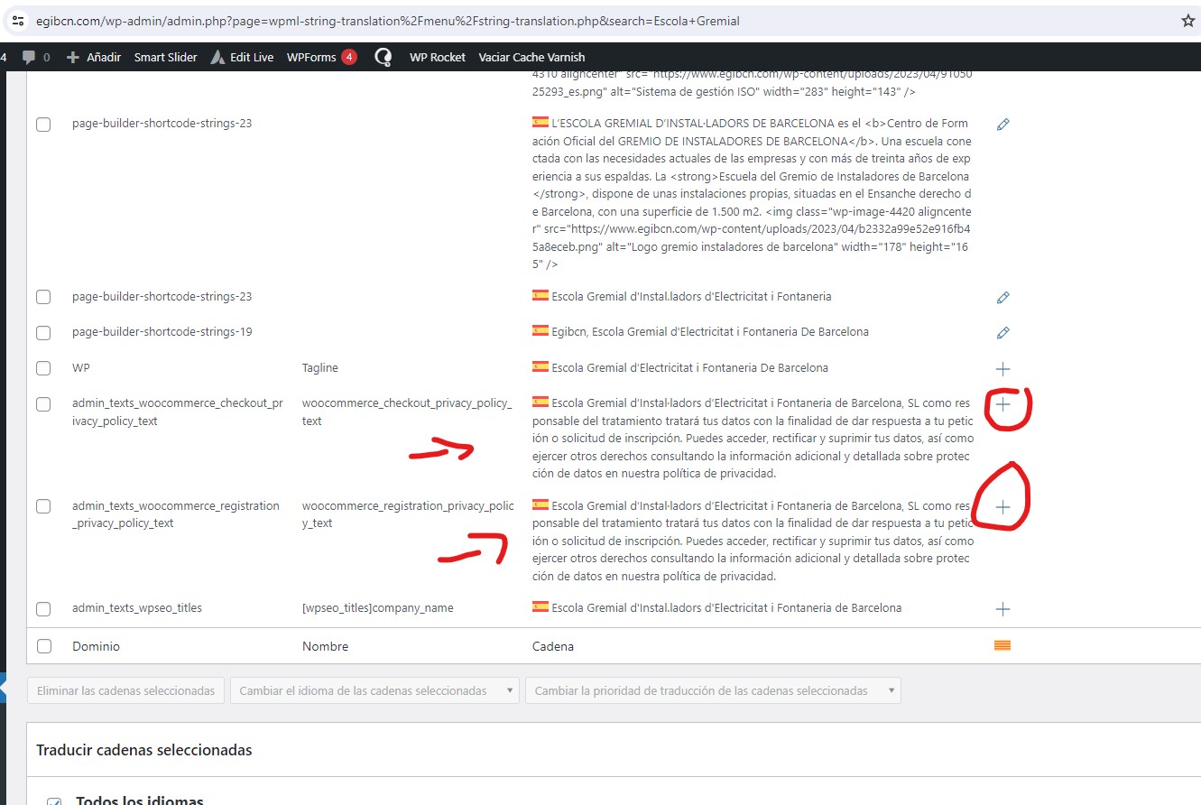The image size is (1201, 805).
Task: Click Spanish flag in woocommerce_checkout_privacy_policy_text row
Action: coord(540,402)
